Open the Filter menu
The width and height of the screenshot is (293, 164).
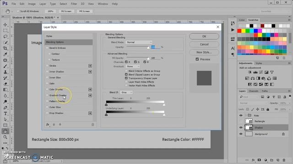[x=74, y=4]
